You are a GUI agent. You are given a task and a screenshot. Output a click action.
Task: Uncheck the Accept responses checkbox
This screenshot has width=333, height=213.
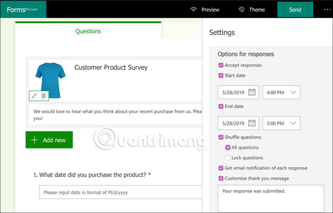[221, 65]
